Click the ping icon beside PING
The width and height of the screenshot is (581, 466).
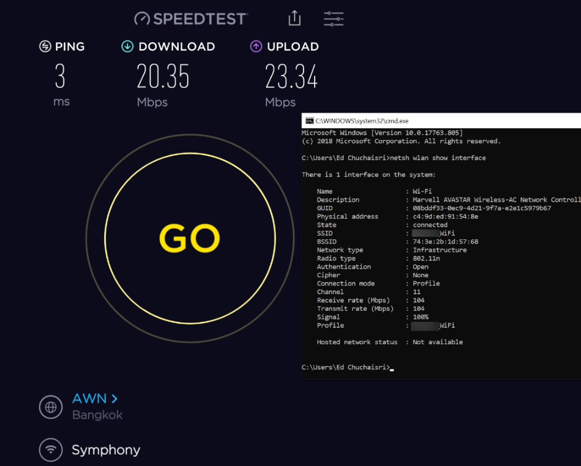click(45, 46)
